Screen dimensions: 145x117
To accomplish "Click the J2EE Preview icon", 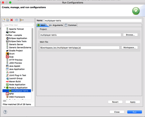I will pos(7,63).
